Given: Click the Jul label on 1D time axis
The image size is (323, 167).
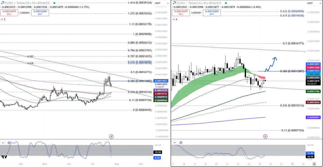Looking at the screenshot, I should pyautogui.click(x=92, y=164).
